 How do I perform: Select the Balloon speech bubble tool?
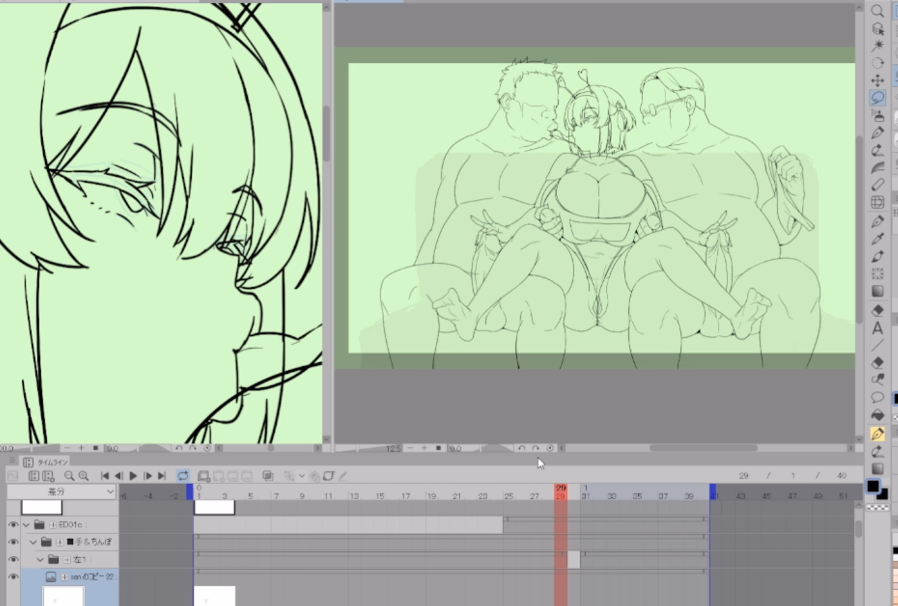tap(877, 397)
